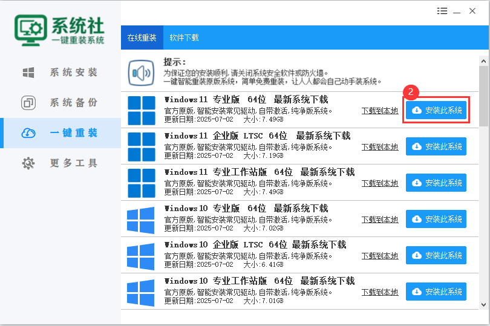Select the 在线重装 tab

pos(142,37)
